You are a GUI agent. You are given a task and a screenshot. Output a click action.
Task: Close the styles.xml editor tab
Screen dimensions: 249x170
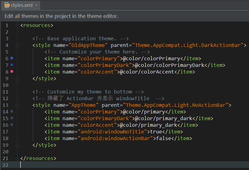[x=37, y=5]
